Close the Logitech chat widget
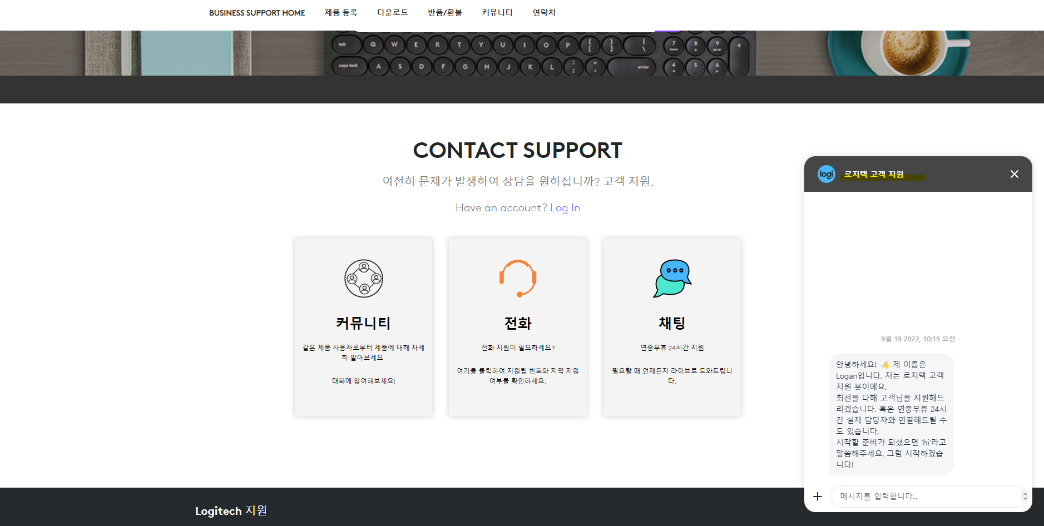 tap(1015, 174)
